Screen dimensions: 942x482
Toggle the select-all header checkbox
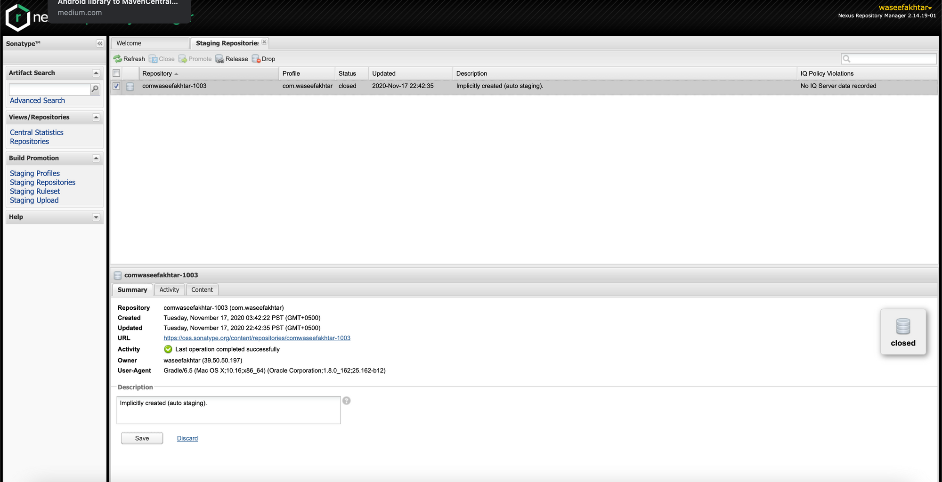click(x=116, y=73)
